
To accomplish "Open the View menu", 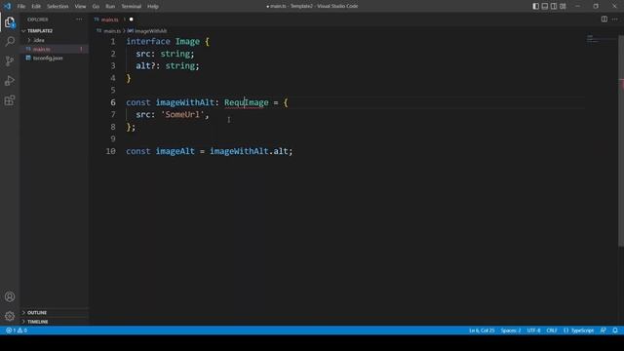I will click(x=80, y=7).
